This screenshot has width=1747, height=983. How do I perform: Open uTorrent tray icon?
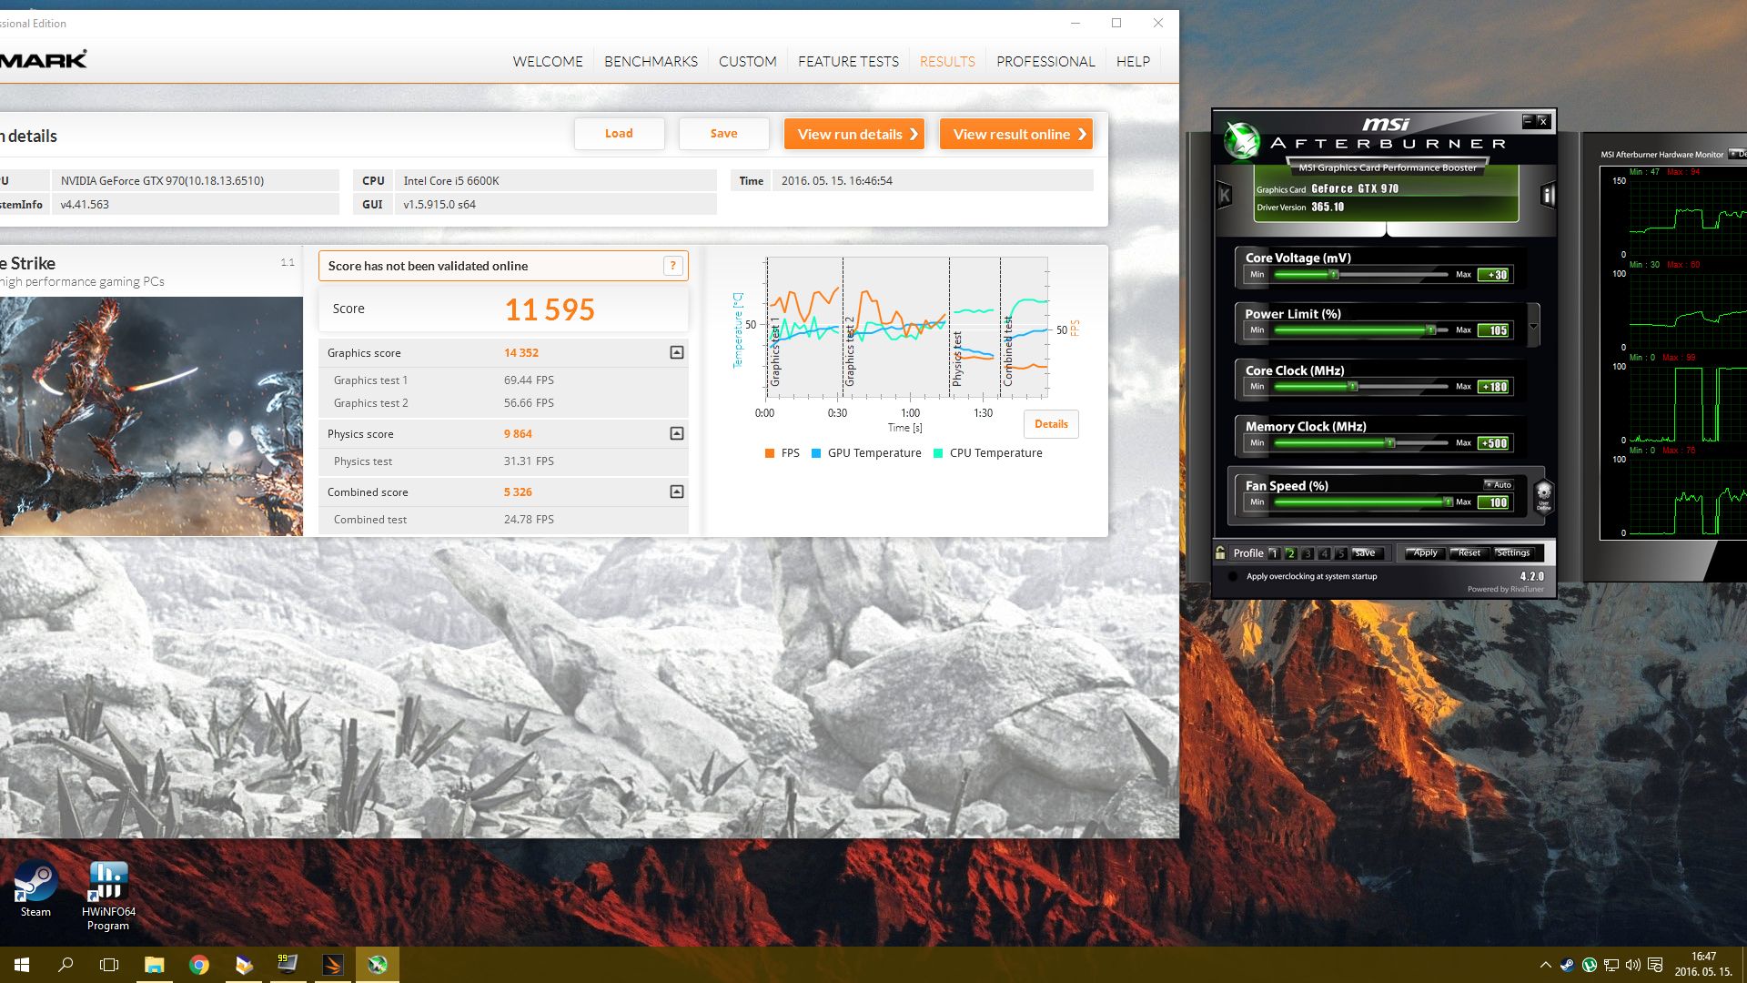click(x=1589, y=965)
